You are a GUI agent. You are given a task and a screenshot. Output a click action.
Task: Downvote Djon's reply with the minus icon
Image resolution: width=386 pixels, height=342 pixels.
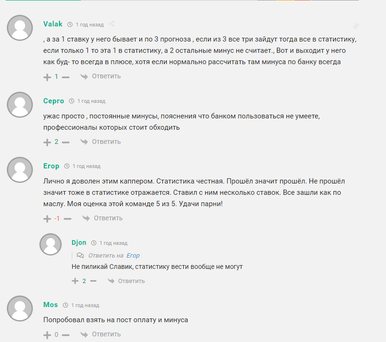coord(93,281)
